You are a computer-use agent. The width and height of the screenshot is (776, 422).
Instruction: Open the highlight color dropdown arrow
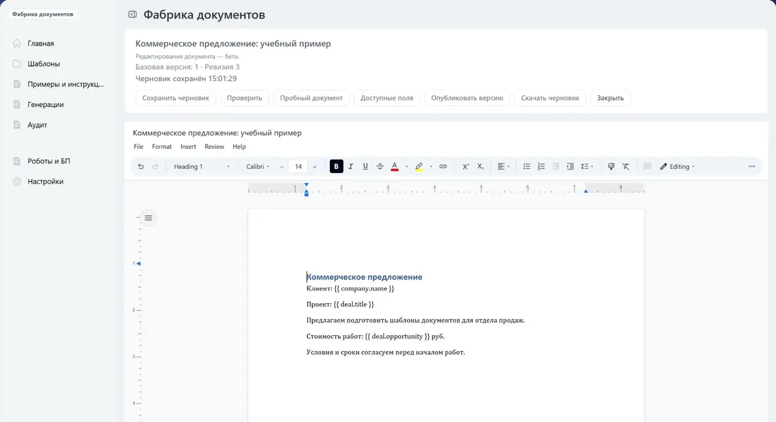(x=431, y=167)
